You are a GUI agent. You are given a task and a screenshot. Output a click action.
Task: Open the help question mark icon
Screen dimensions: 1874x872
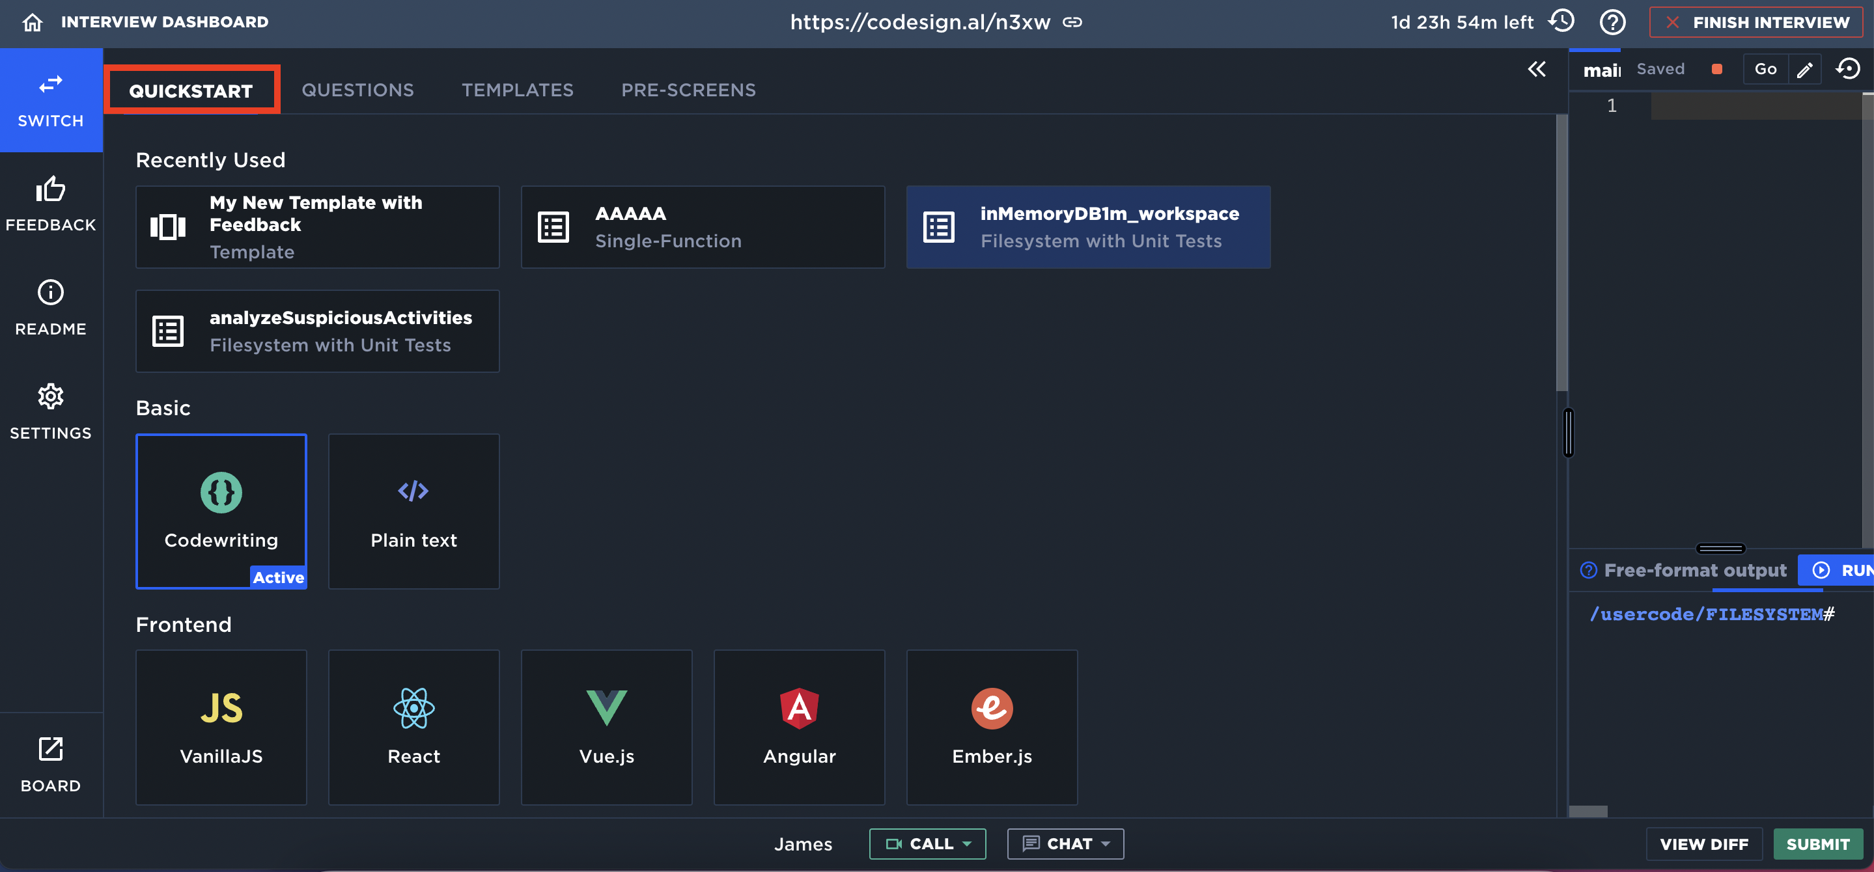click(1612, 23)
